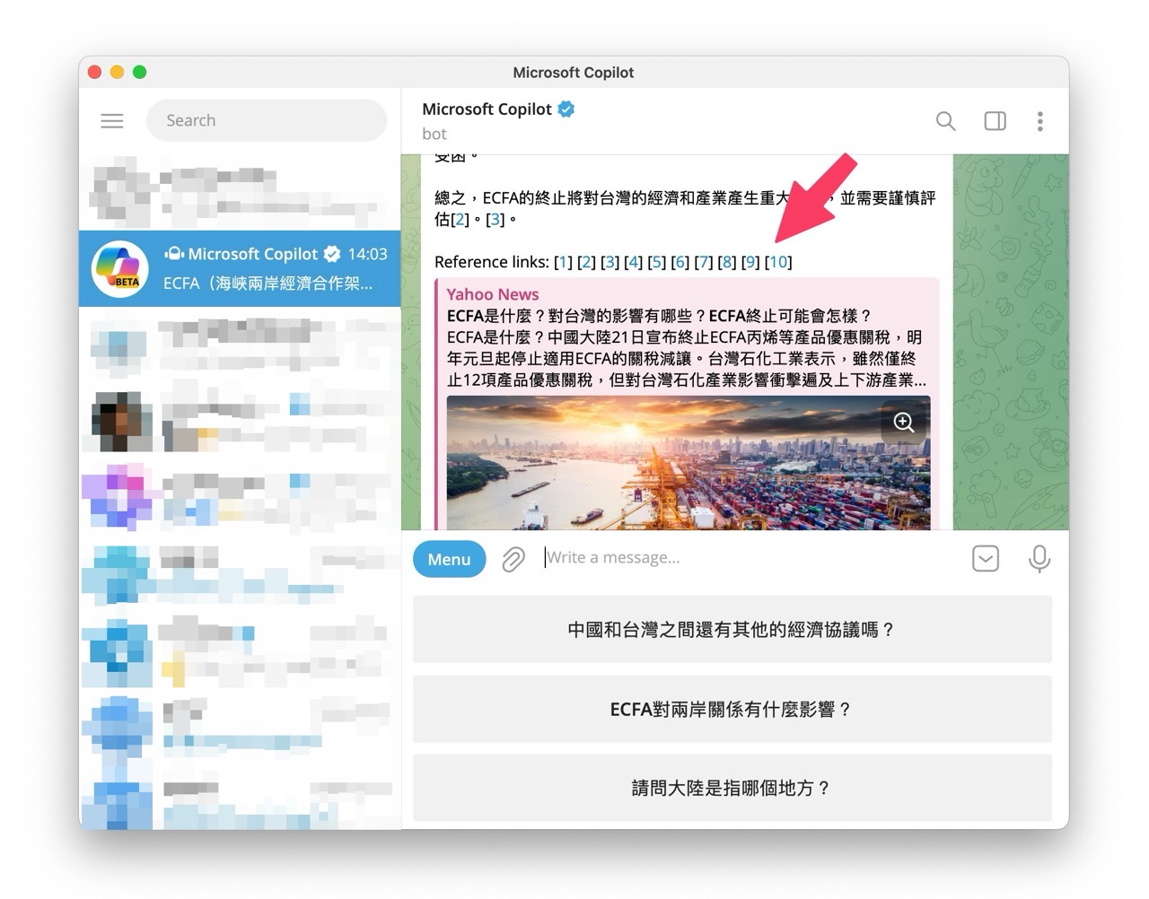Open reference link [3] in Reference links row
This screenshot has width=1149, height=899.
click(x=610, y=262)
